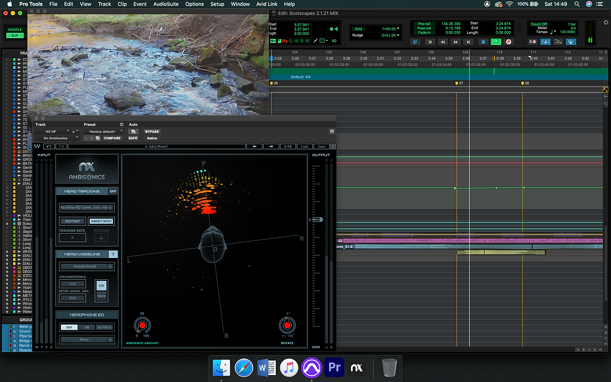611x382 pixels.
Task: Select the CM unit option
Action: pos(101,285)
